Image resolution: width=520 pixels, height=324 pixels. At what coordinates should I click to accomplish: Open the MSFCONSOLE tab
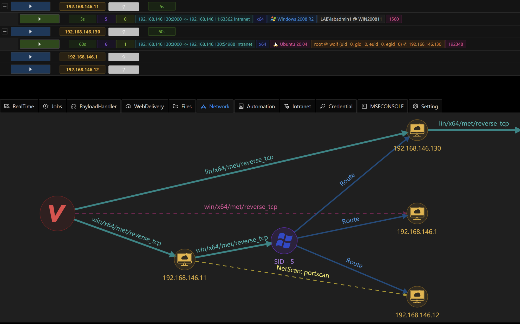tap(383, 106)
